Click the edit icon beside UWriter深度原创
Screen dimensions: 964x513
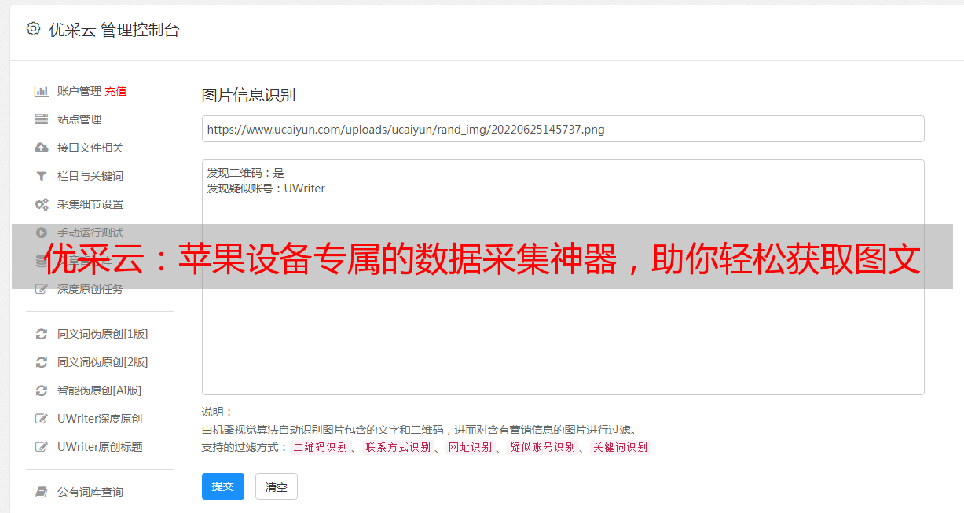[x=42, y=419]
